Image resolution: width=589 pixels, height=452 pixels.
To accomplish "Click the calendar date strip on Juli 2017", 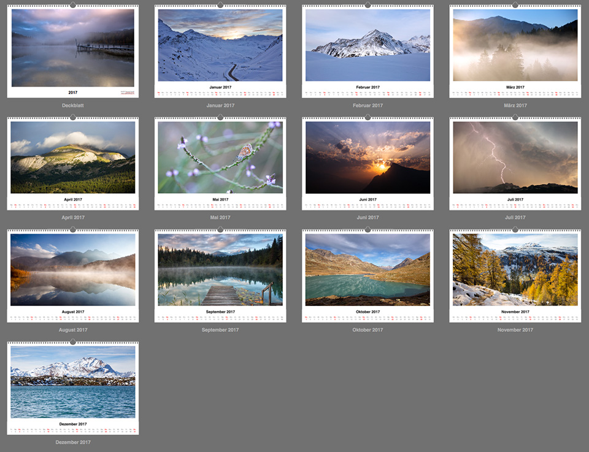I will tap(515, 206).
